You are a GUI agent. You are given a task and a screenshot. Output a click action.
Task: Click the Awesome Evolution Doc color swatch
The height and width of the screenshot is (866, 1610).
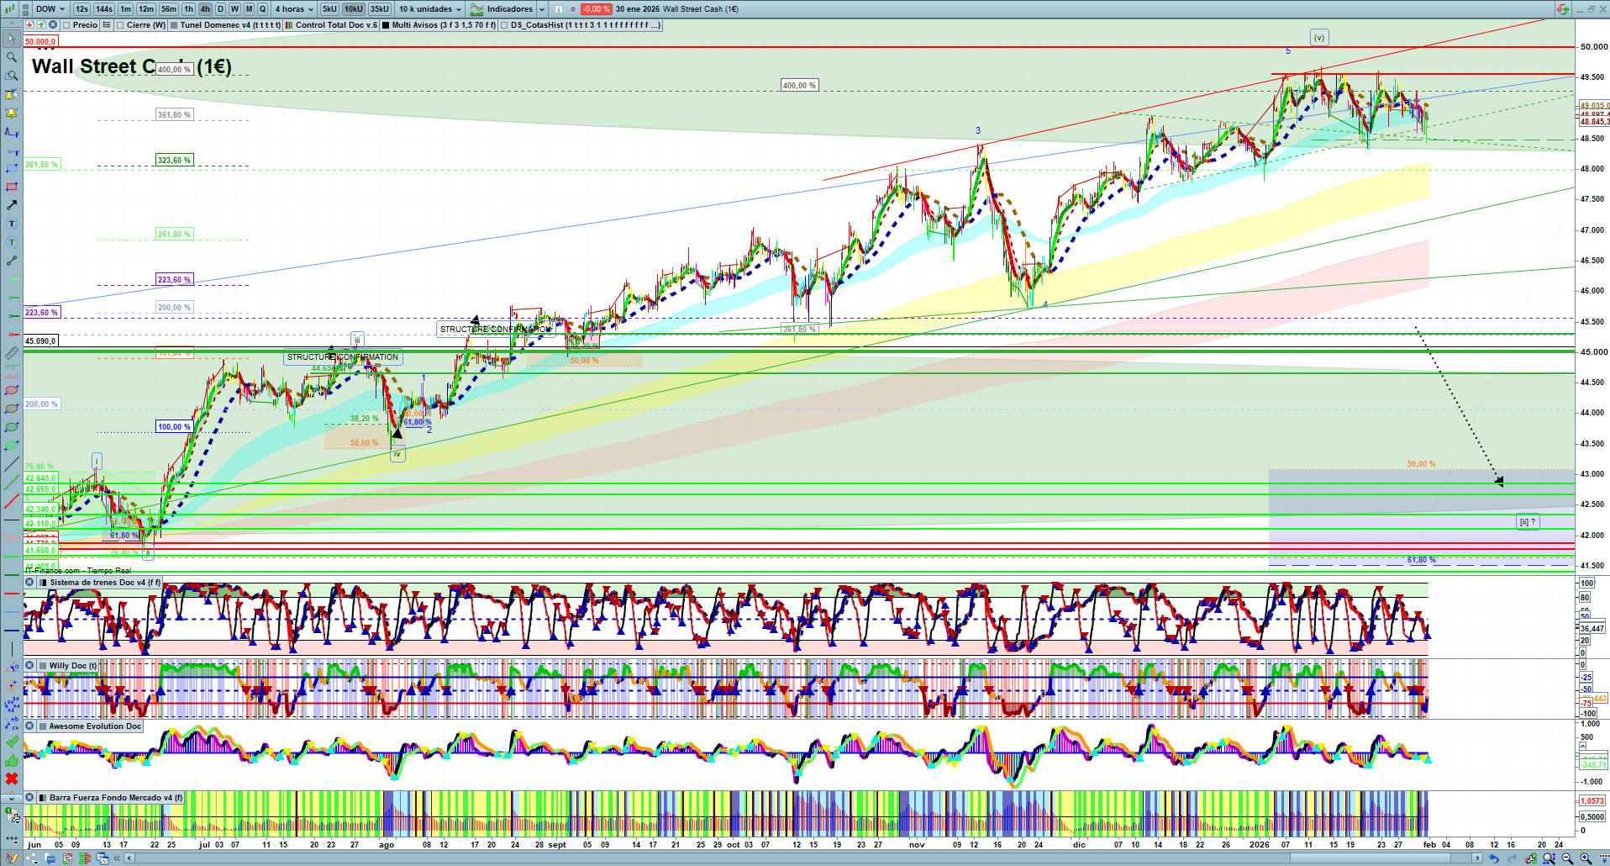pyautogui.click(x=42, y=726)
